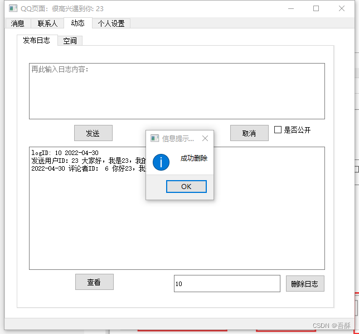This screenshot has height=334, width=359.
Task: Minimize the QQ页面 window
Action: [x=291, y=9]
